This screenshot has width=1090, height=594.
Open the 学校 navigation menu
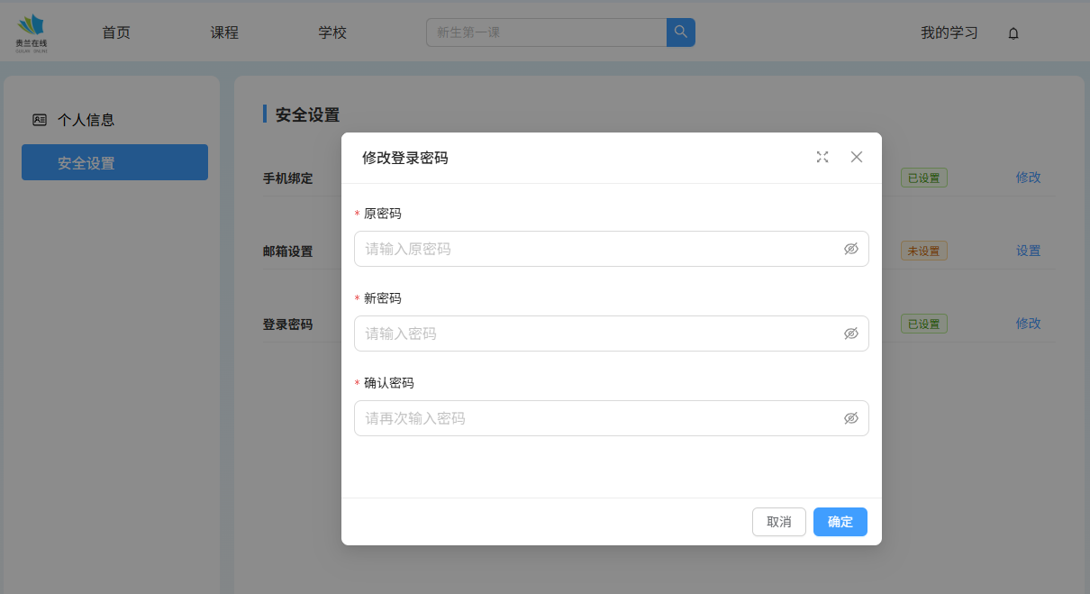click(x=332, y=32)
